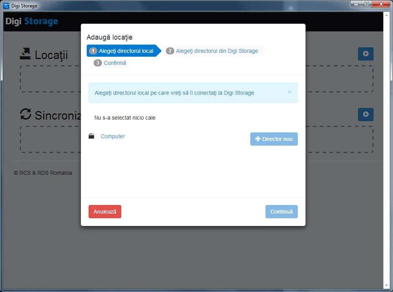Maximize the Digi Storage window

pyautogui.click(x=366, y=4)
